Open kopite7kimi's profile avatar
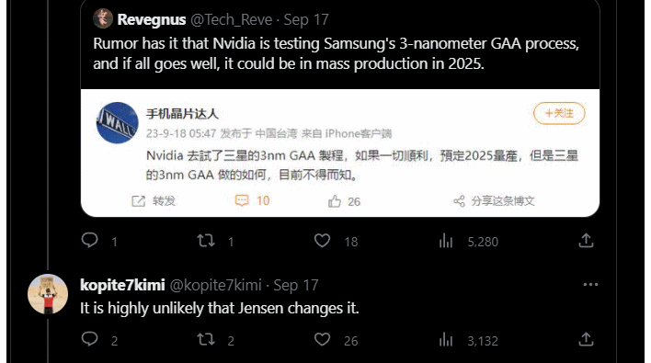The width and height of the screenshot is (651, 363). point(48,294)
